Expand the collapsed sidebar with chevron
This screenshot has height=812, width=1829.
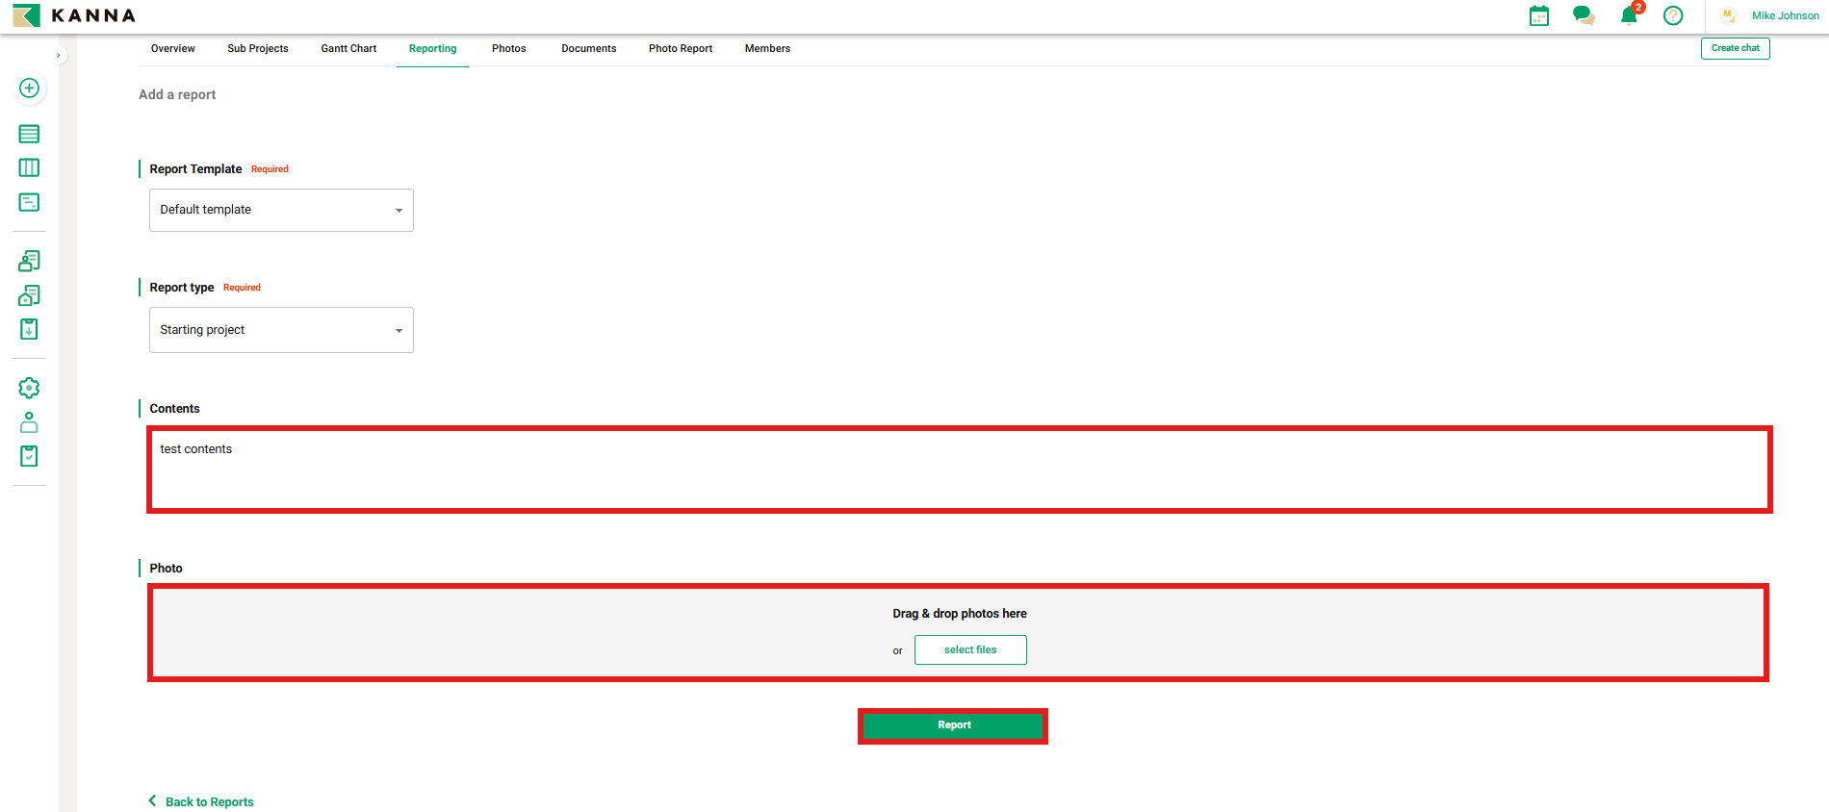(x=59, y=56)
